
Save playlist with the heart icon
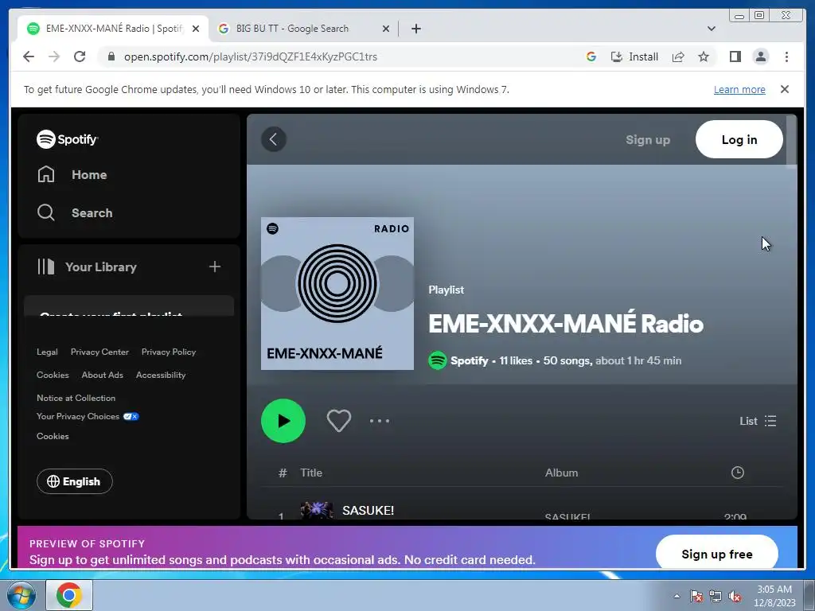coord(339,421)
